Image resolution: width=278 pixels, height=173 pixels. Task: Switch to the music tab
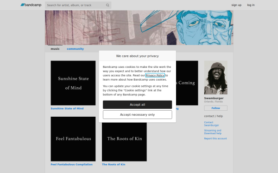click(55, 49)
